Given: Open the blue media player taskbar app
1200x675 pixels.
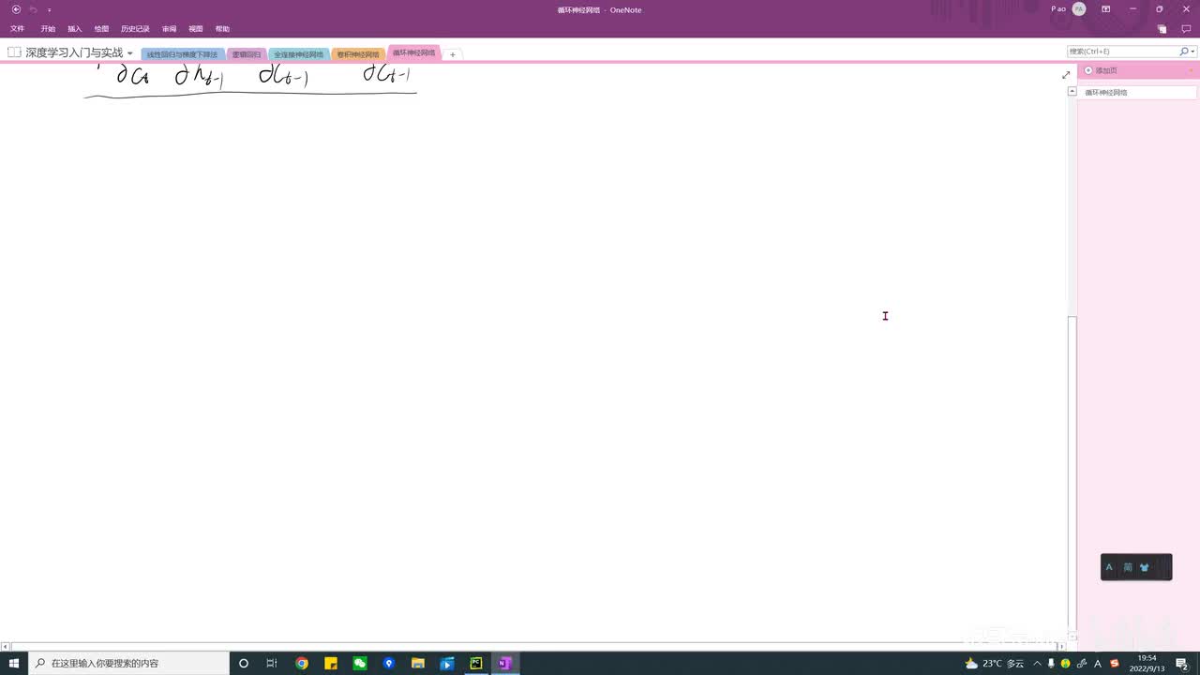Looking at the screenshot, I should [447, 663].
